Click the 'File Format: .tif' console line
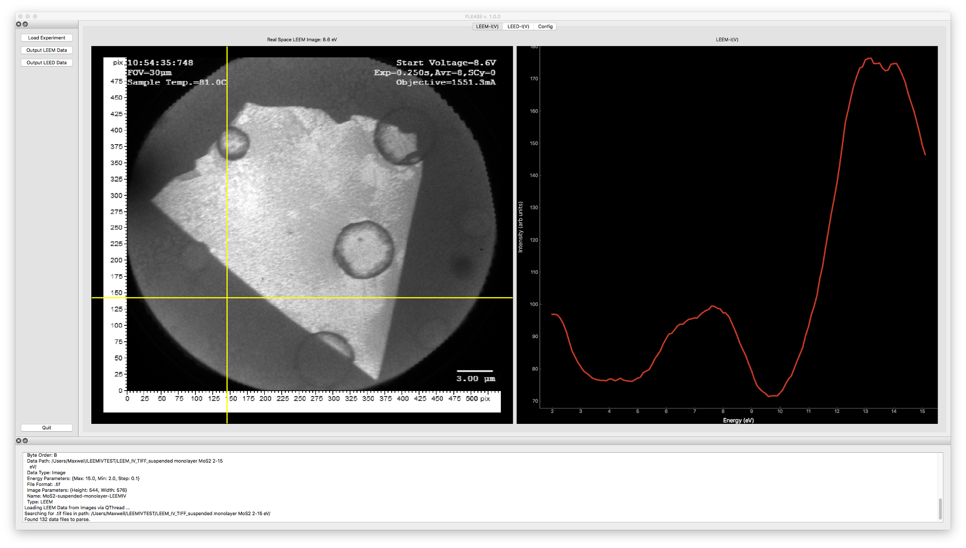Image resolution: width=966 pixels, height=548 pixels. click(x=43, y=485)
